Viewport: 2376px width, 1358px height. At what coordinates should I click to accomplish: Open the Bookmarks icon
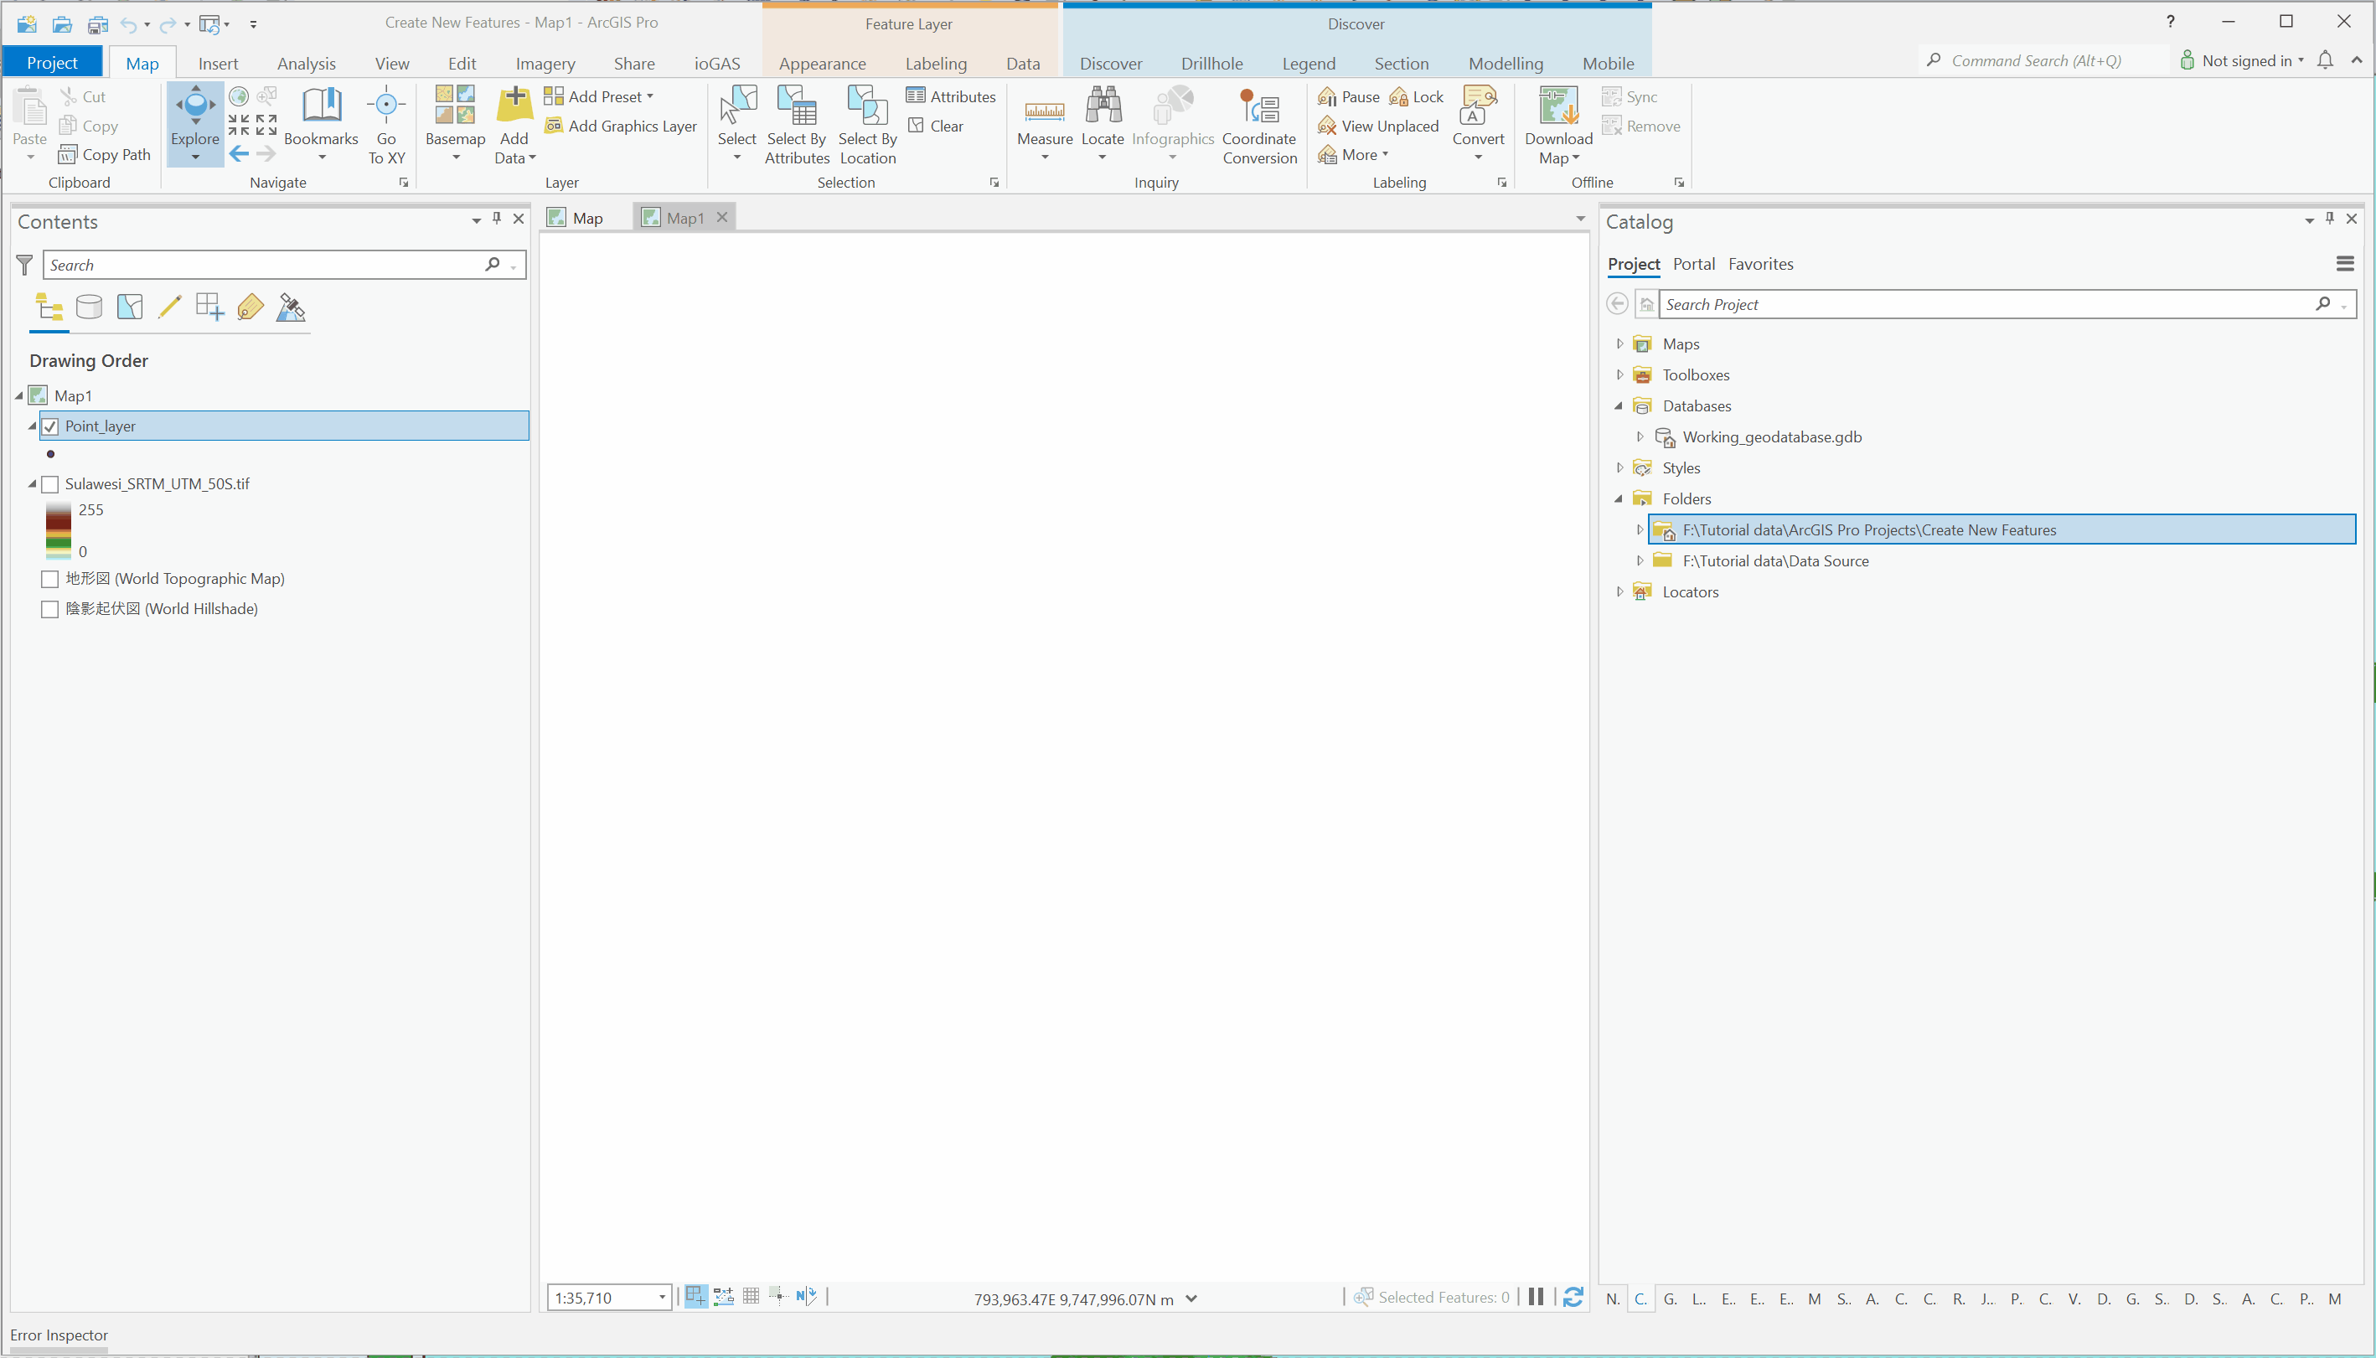click(x=321, y=106)
